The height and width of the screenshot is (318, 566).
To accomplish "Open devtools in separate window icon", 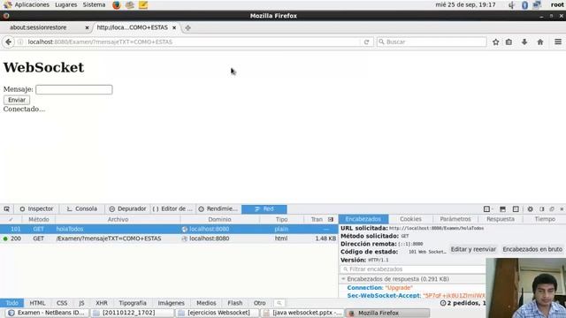I will pos(552,208).
